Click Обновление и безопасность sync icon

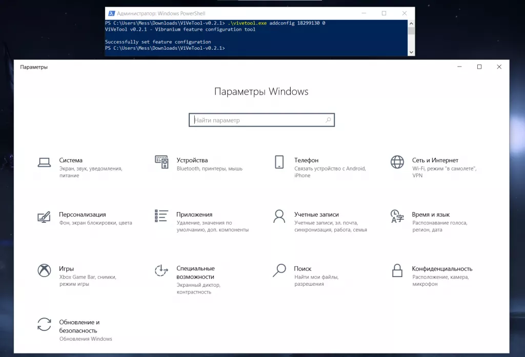pyautogui.click(x=44, y=324)
